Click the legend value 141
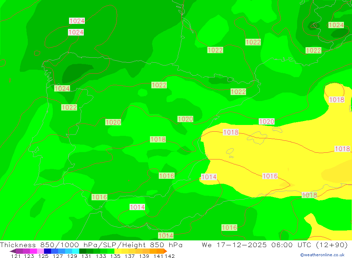 tap(158, 256)
